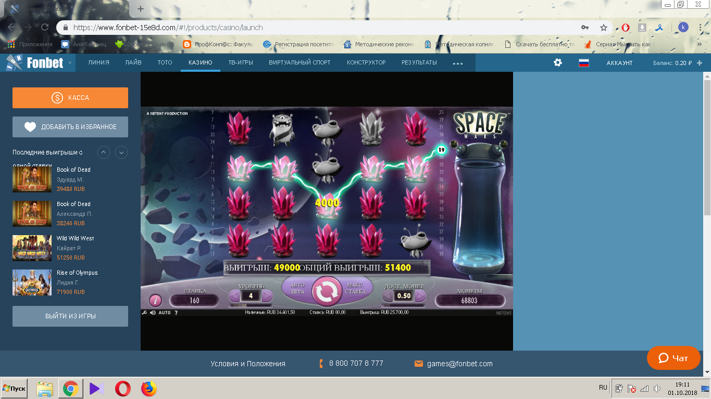Launch Opera from the taskbar

pyautogui.click(x=123, y=389)
